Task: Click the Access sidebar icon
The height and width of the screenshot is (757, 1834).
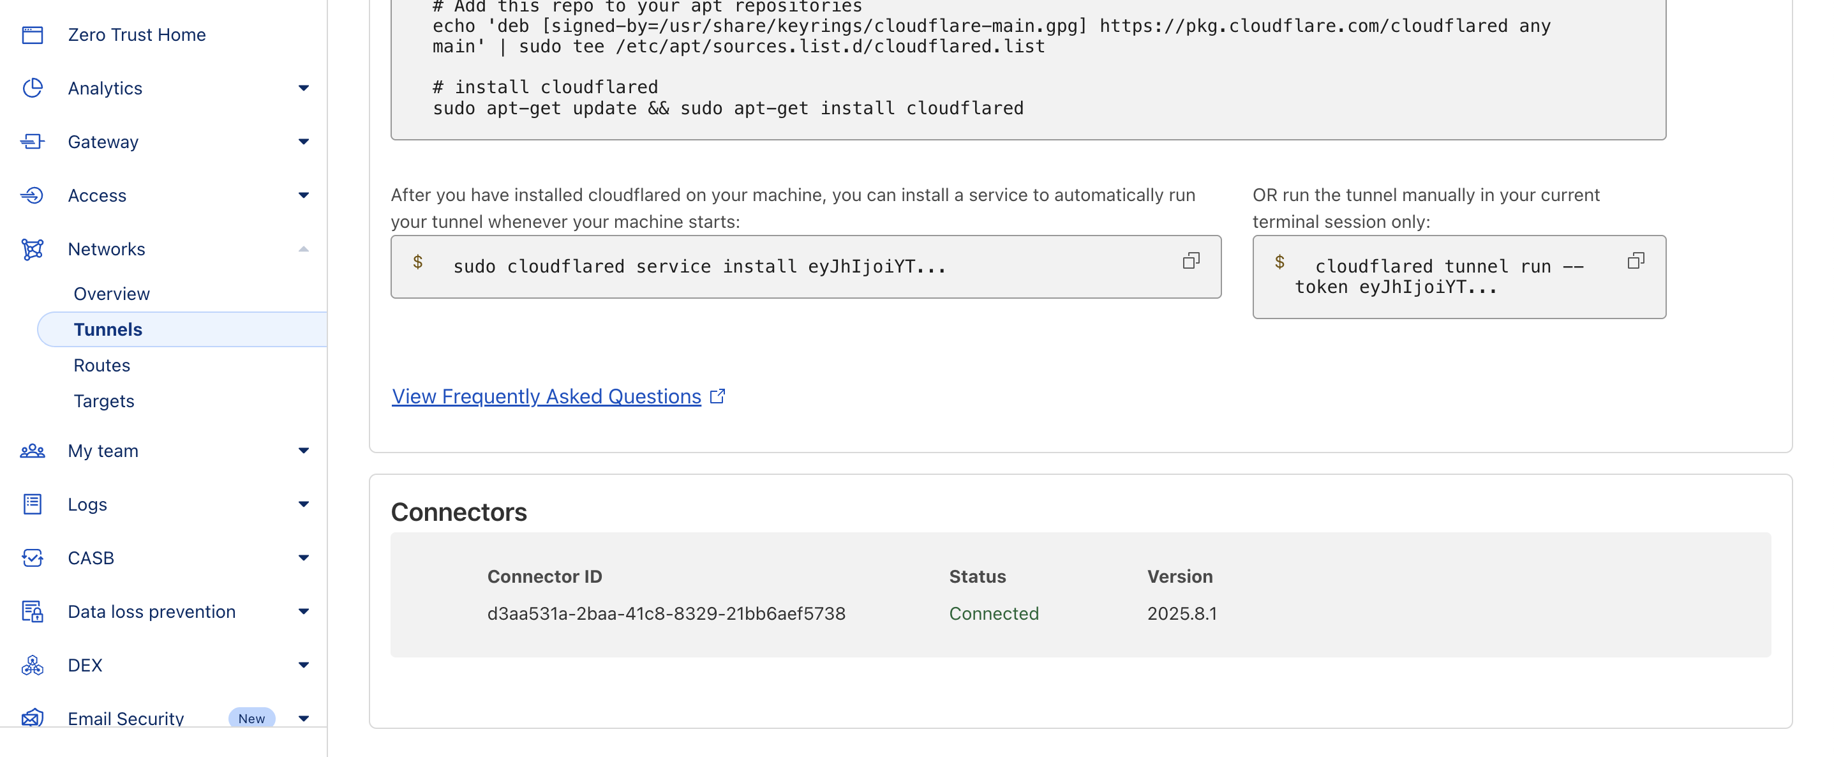Action: click(x=33, y=195)
